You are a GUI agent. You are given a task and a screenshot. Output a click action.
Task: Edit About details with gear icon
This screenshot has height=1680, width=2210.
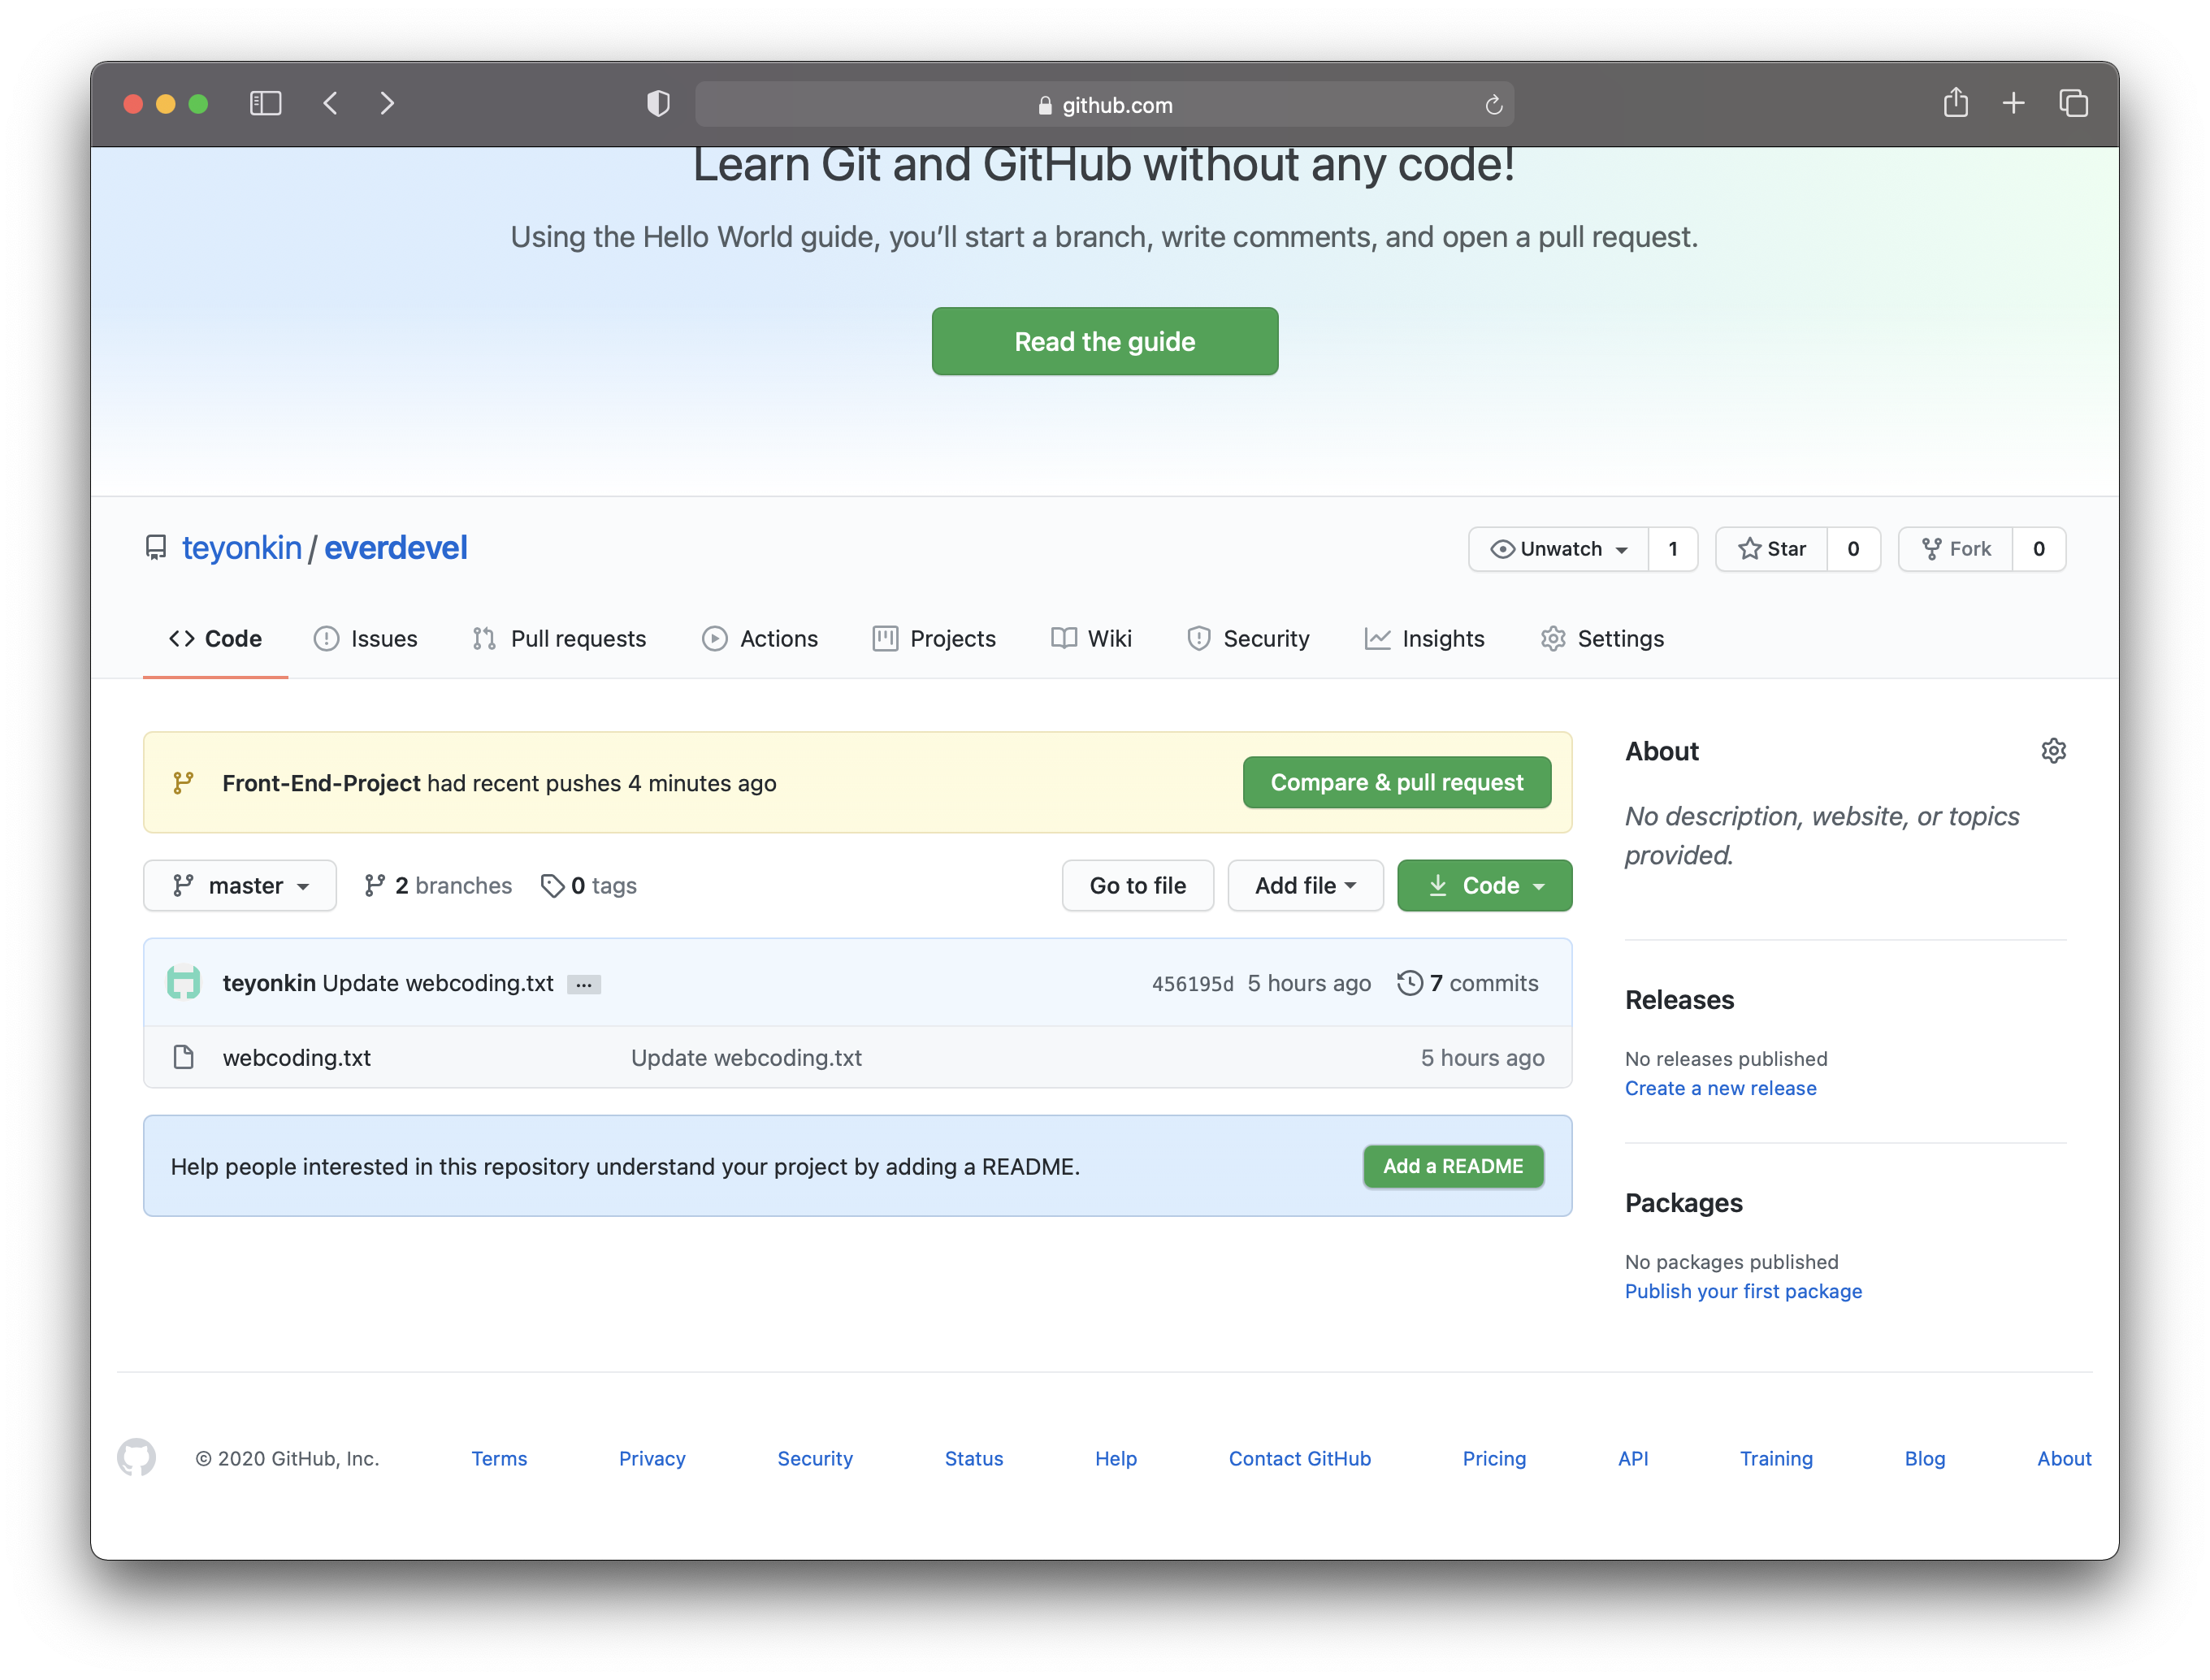click(x=2053, y=751)
